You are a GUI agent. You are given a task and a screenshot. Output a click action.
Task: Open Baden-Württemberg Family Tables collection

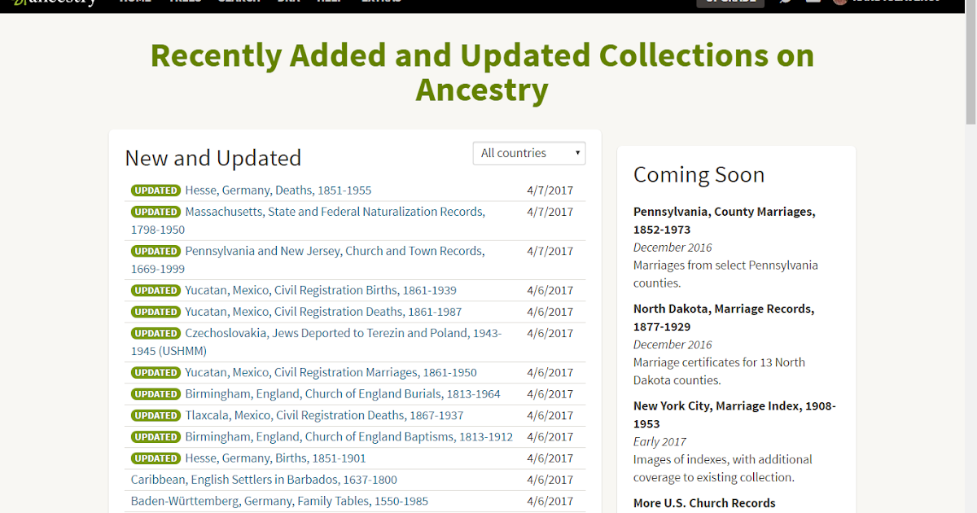coord(279,501)
